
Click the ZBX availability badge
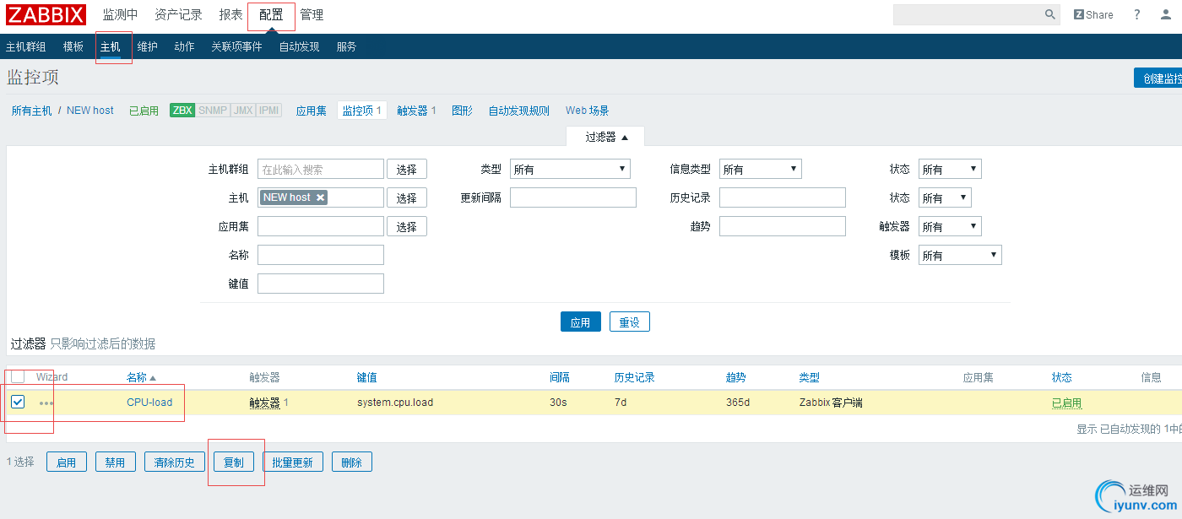point(182,111)
